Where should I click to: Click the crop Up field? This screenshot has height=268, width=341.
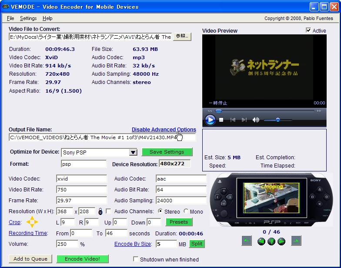[120, 222]
